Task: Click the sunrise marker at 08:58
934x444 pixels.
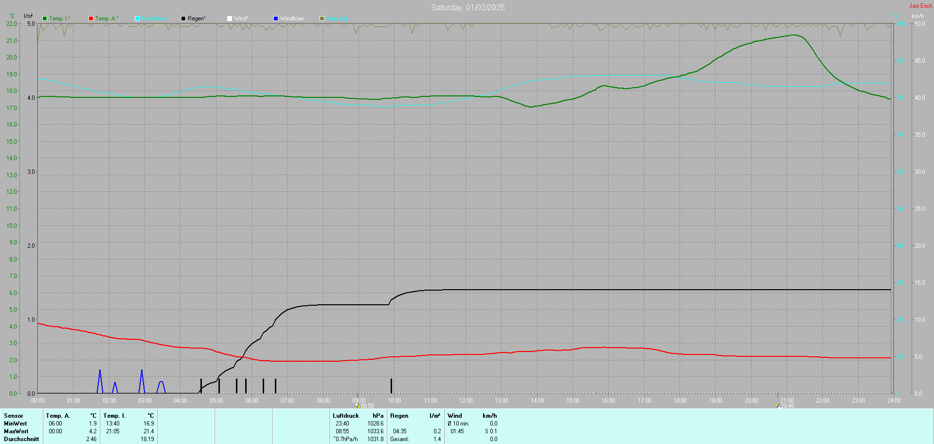Action: (x=358, y=406)
